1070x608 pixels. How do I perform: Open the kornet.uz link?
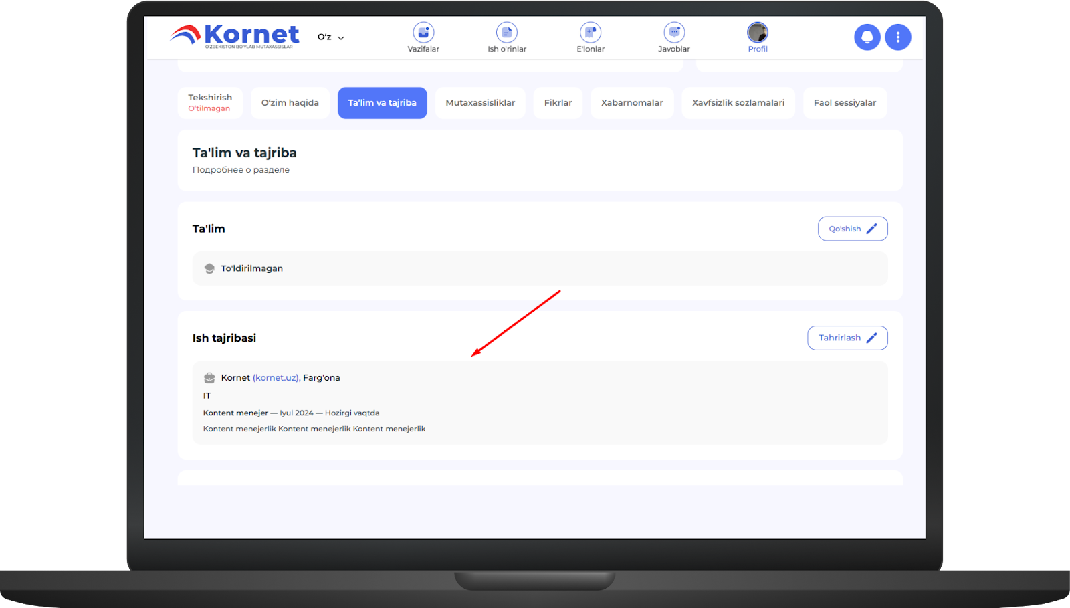pos(276,378)
